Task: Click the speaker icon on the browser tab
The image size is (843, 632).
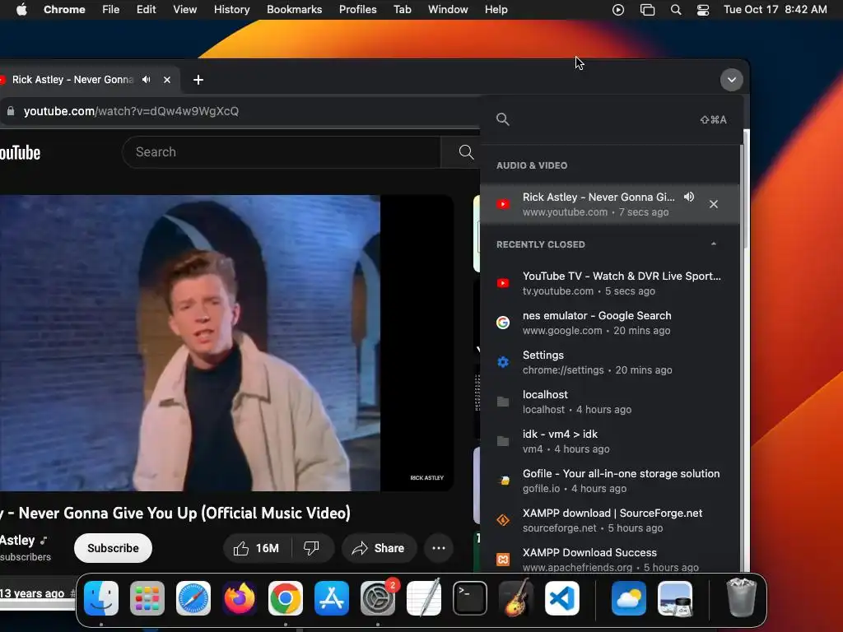Action: coord(147,80)
